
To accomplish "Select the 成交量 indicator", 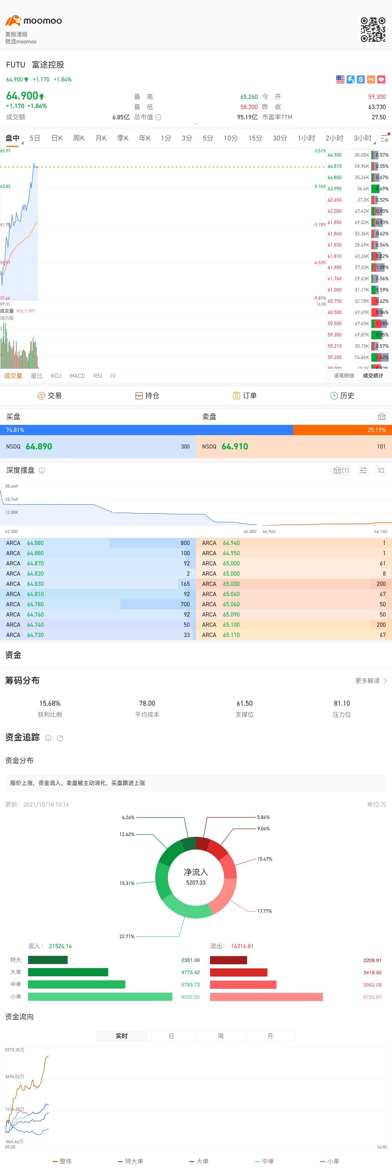I will tap(13, 376).
